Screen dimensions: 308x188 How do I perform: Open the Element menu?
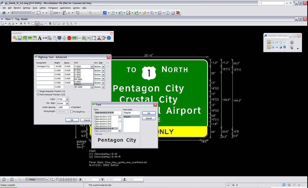click(x=17, y=8)
